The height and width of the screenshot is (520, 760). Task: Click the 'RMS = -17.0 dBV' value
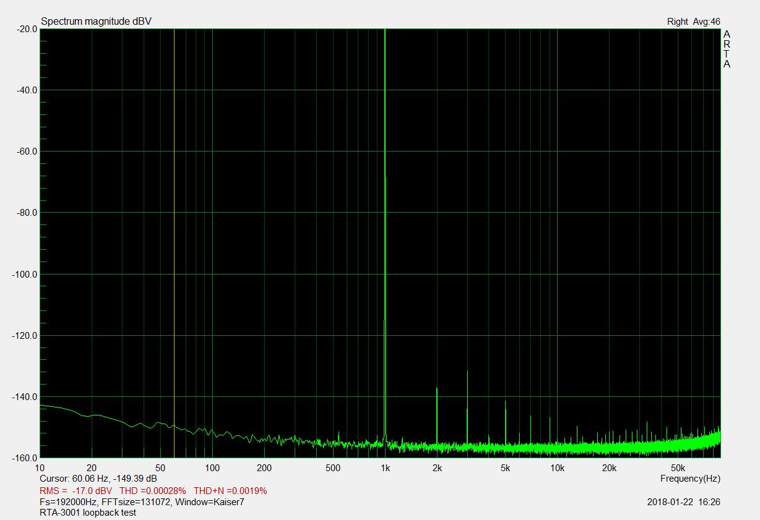pos(76,491)
